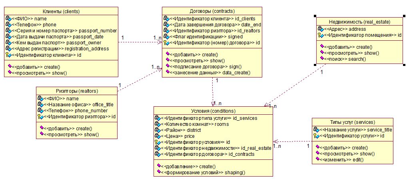This screenshot has height=187, width=409.
Task: Select the edit() operation text in Типы услуг
Action: tap(341, 159)
